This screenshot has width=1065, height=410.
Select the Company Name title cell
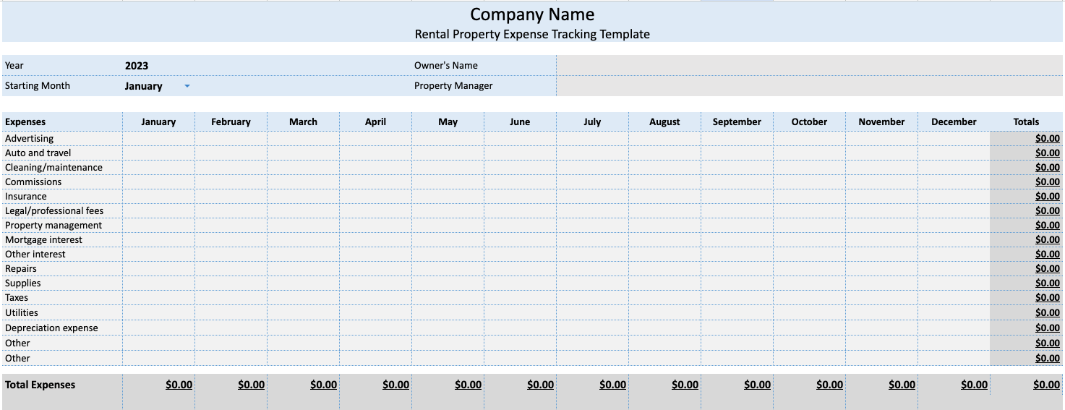point(532,14)
